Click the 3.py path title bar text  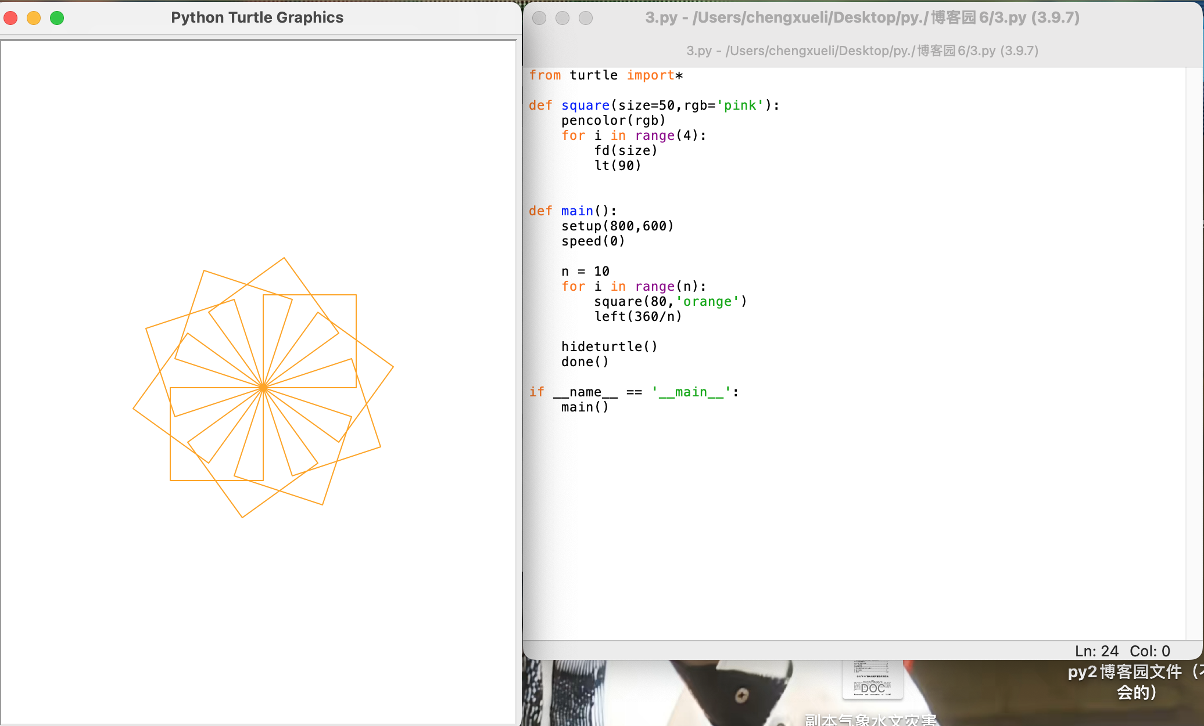pos(862,17)
